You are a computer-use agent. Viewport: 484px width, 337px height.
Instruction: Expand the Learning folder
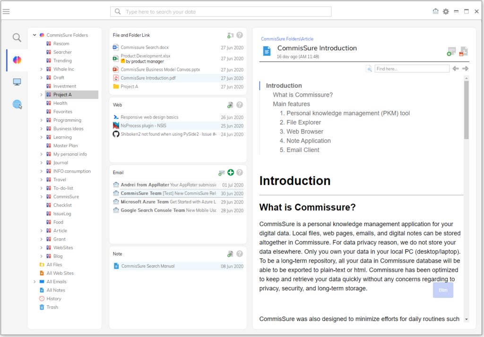click(42, 137)
